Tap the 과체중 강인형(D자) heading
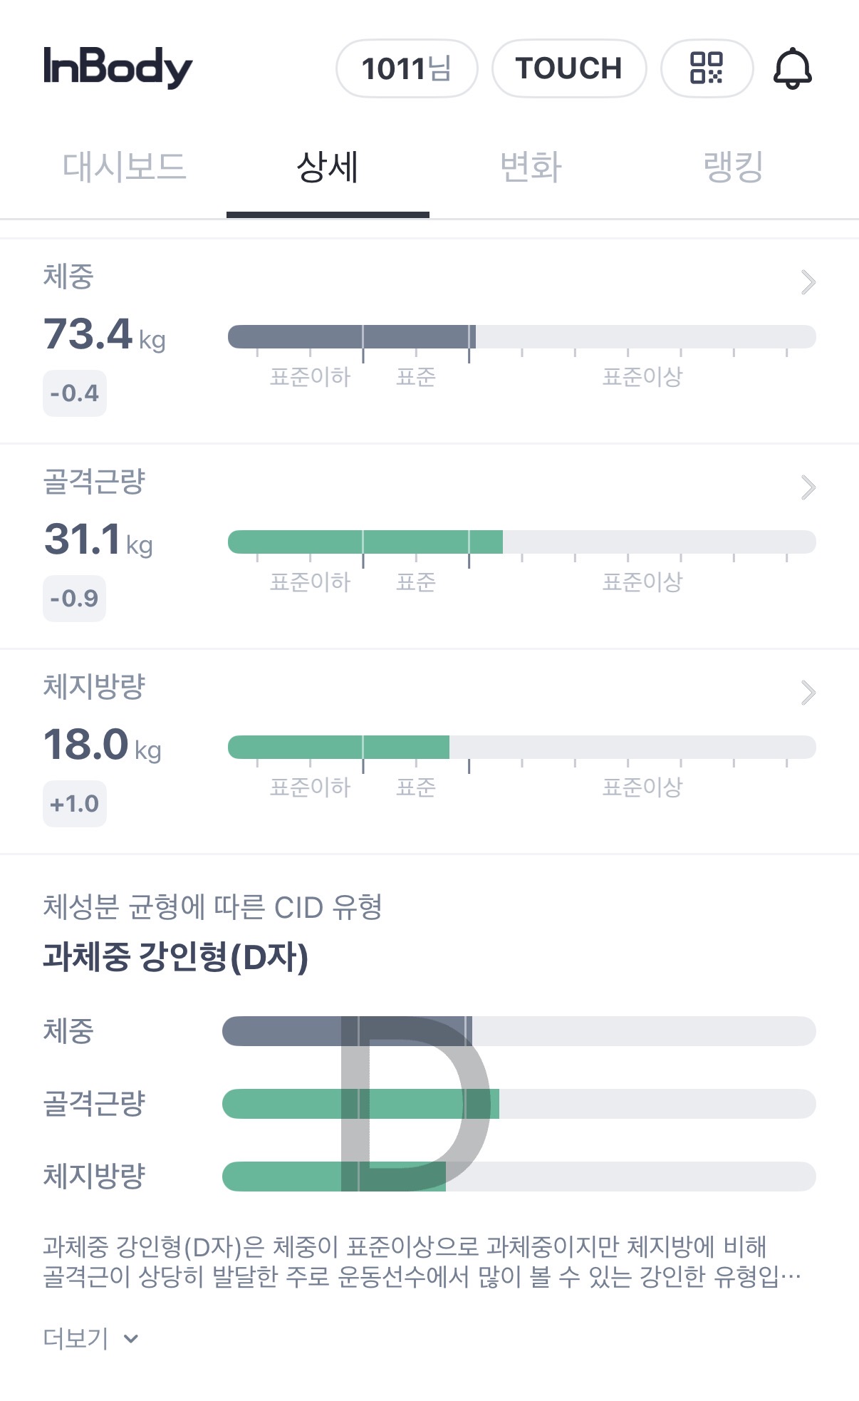The image size is (859, 1401). coord(175,956)
